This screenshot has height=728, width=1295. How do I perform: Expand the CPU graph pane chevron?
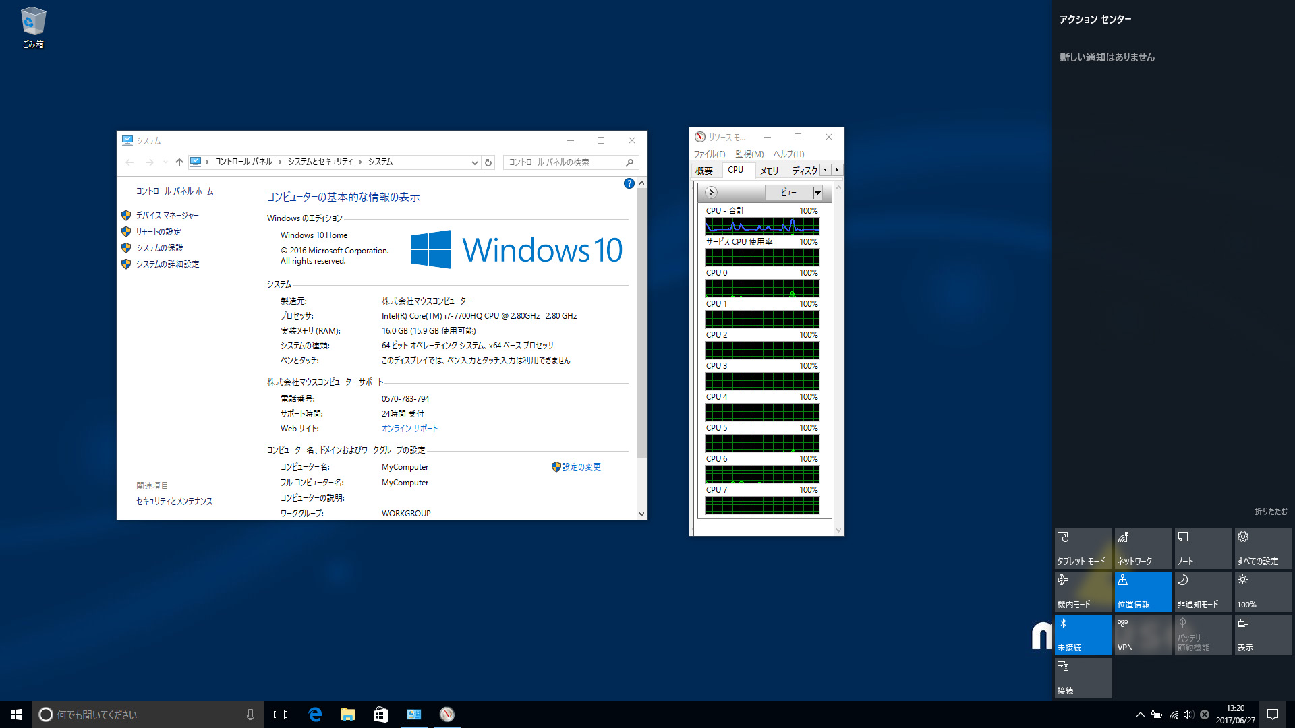point(711,193)
